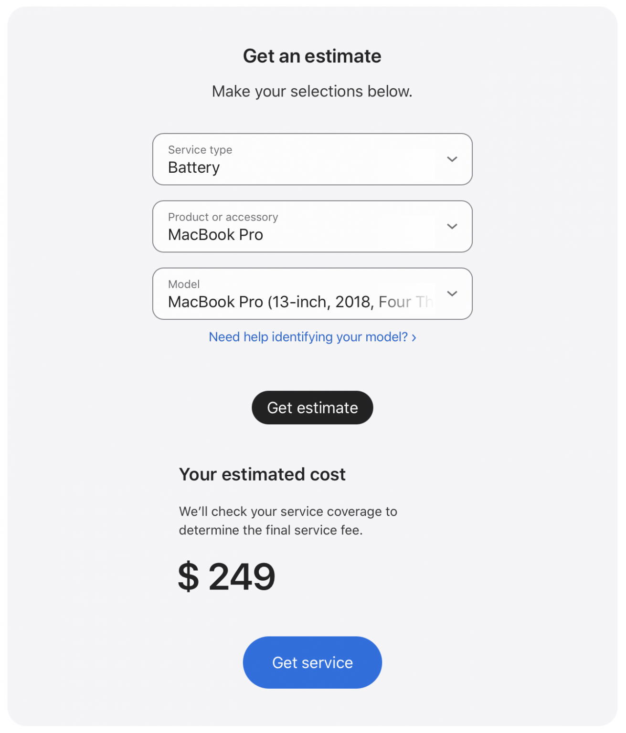This screenshot has width=626, height=733.
Task: Expand the Product or accessory dropdown
Action: click(312, 227)
